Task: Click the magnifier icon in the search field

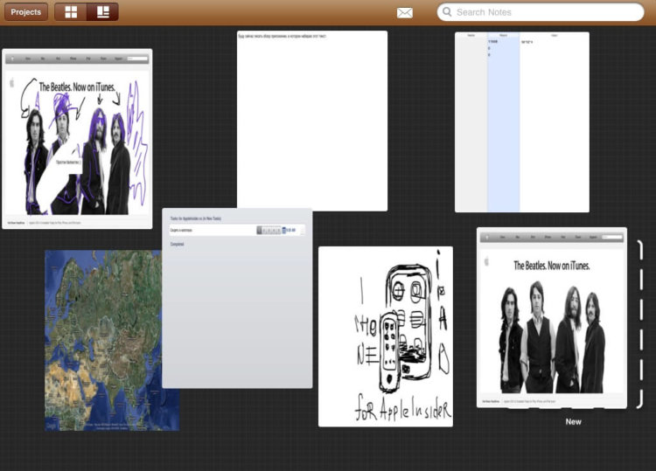Action: [447, 11]
